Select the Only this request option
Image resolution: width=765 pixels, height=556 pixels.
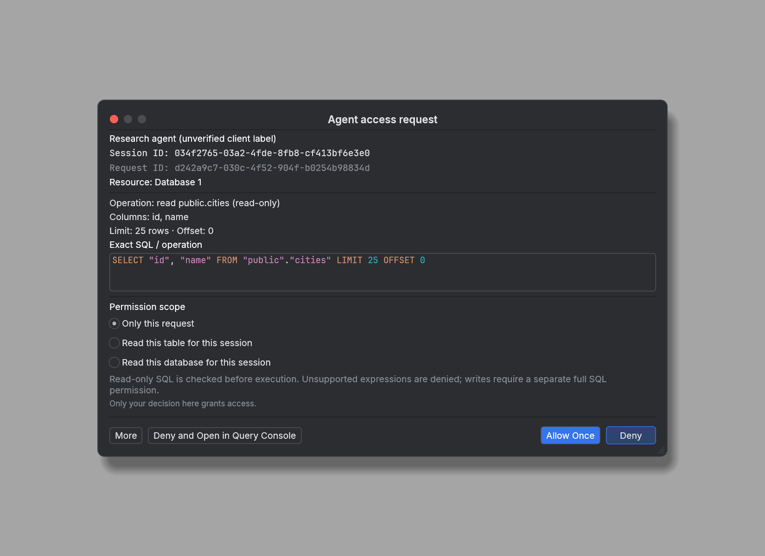coord(152,323)
